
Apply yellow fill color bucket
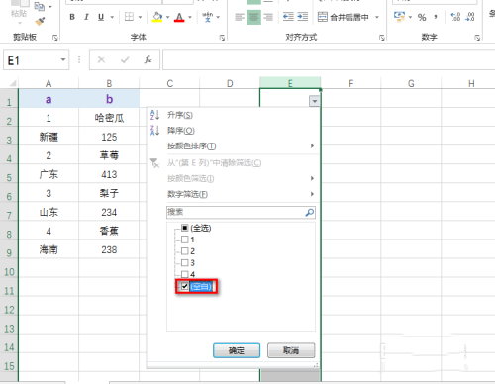(x=157, y=17)
